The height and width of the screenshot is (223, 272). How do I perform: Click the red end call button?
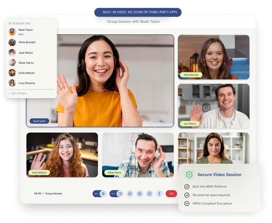[171, 194]
